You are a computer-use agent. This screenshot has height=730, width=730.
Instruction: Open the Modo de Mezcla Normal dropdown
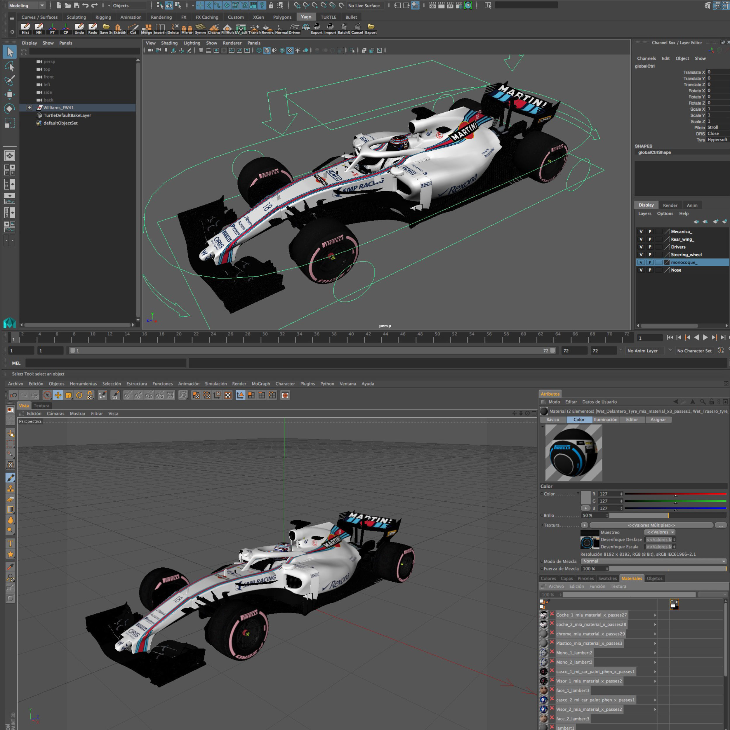(654, 561)
